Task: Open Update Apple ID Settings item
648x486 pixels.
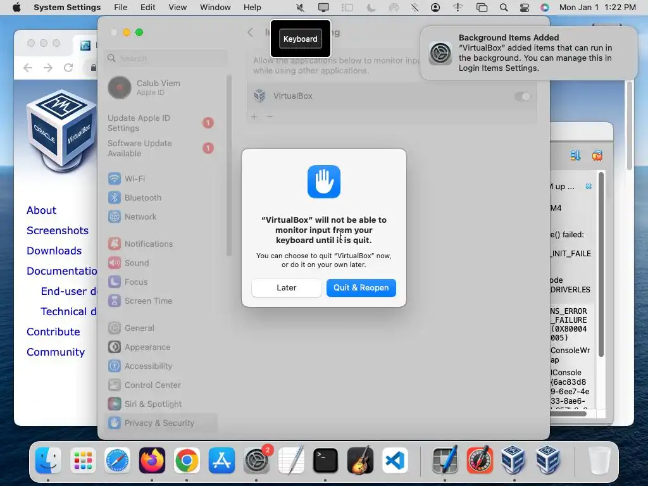Action: (161, 123)
